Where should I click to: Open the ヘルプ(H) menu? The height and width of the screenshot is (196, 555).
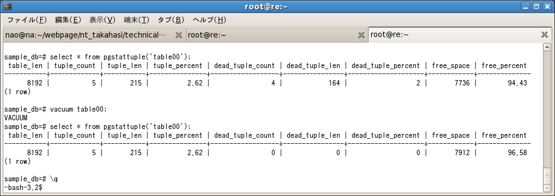pyautogui.click(x=209, y=20)
